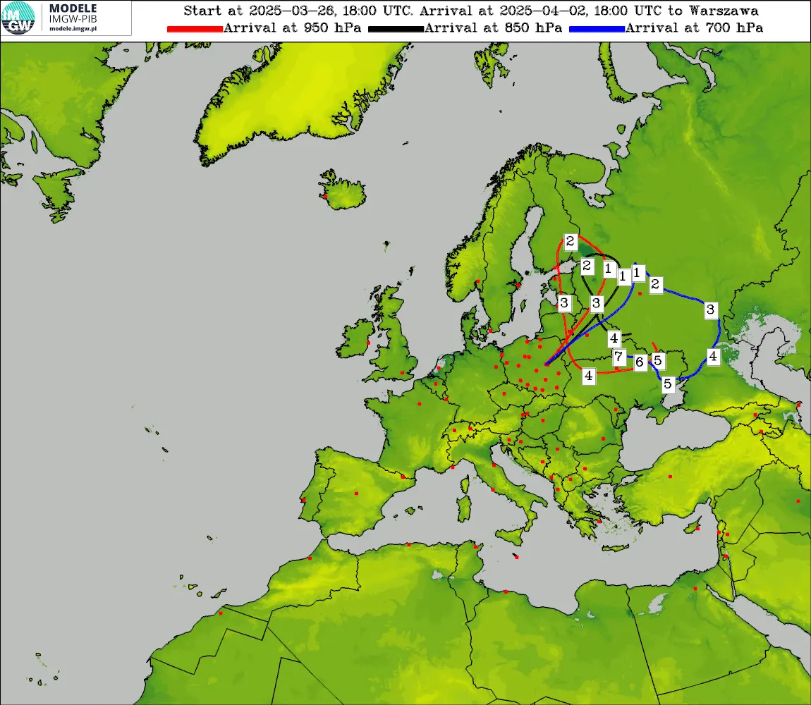Viewport: 811px width, 705px height.
Task: Click the black 850 hPa legend line
Action: tap(396, 29)
